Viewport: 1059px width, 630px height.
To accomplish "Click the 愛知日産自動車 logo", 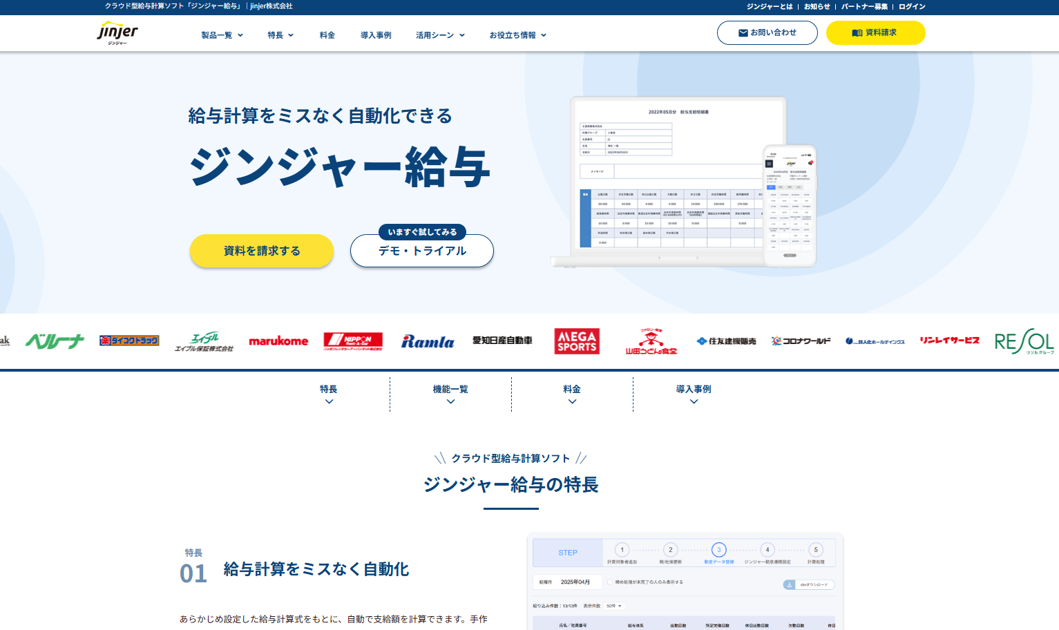I will [502, 341].
